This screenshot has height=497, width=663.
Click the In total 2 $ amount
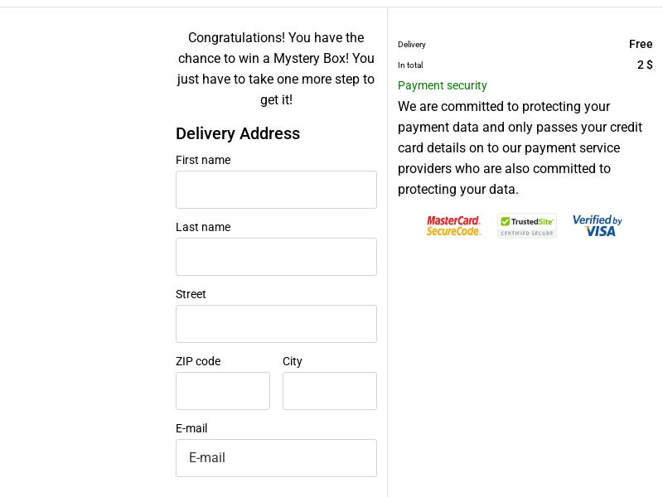pos(645,65)
